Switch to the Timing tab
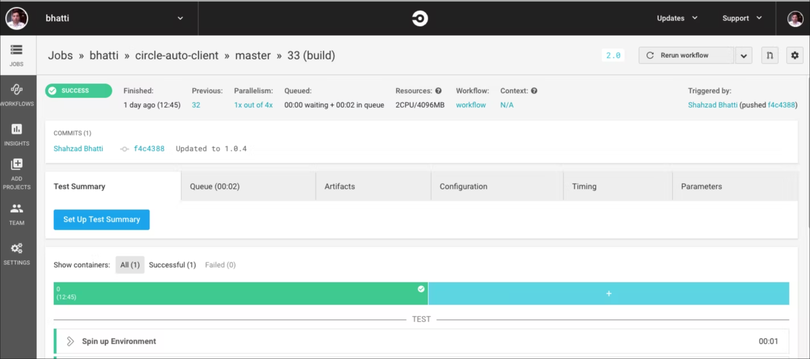Screen dimensions: 810x359 618,187
